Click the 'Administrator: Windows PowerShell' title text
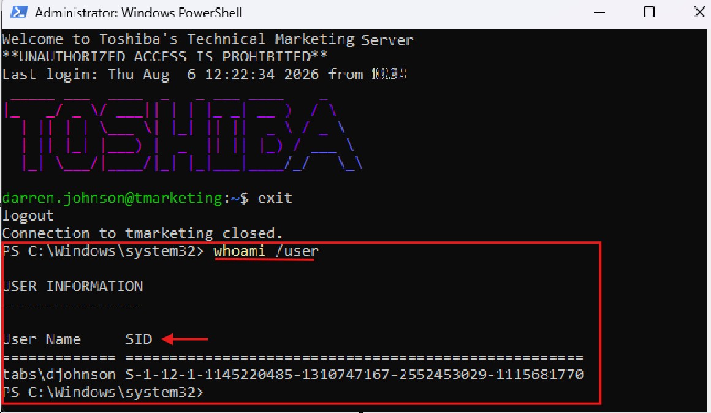This screenshot has height=413, width=711. click(139, 13)
